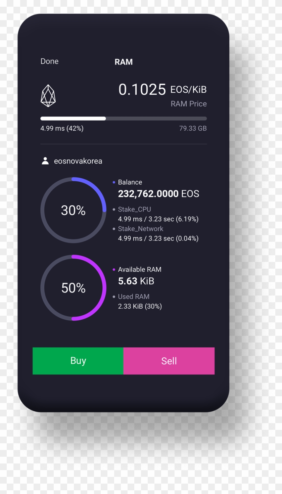The height and width of the screenshot is (494, 282).
Task: Click the 2.33 KiB used RAM value
Action: [140, 306]
